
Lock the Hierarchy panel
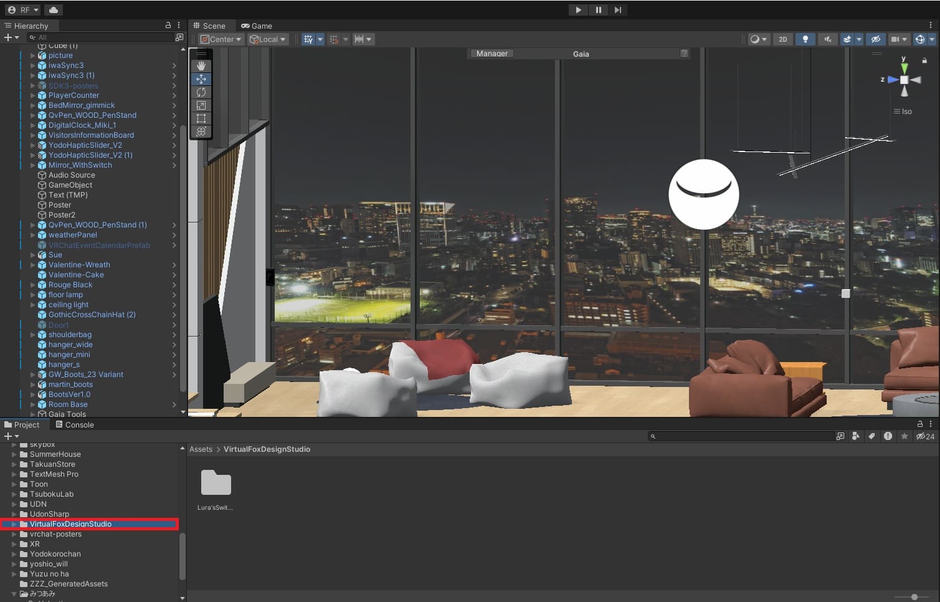(x=168, y=26)
